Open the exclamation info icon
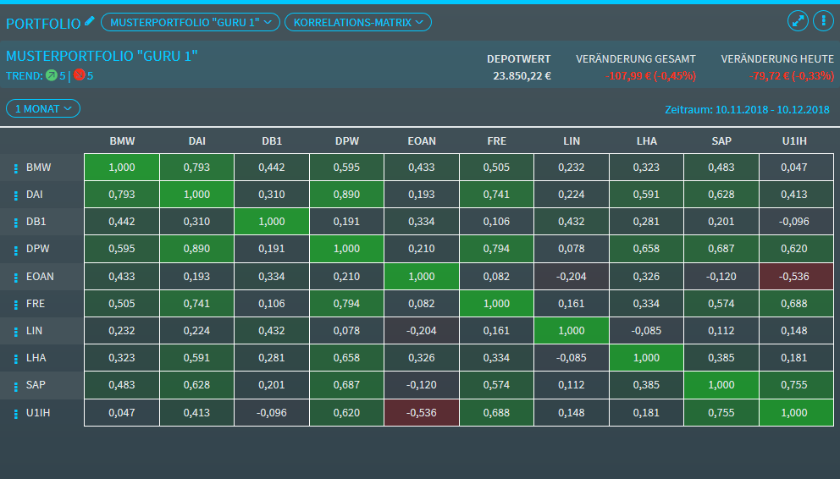This screenshot has width=840, height=479. (821, 22)
